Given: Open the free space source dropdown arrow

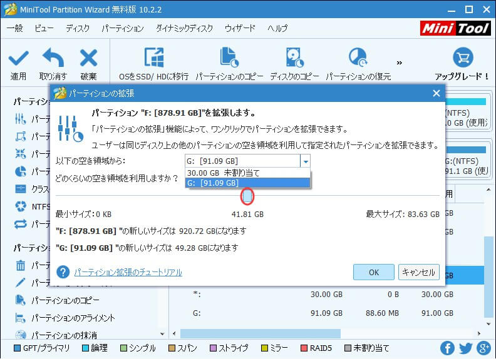Looking at the screenshot, I should click(305, 161).
